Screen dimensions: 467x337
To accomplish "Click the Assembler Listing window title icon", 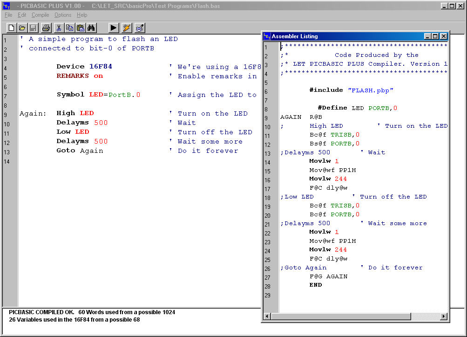I will (267, 36).
